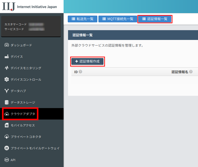Screen dimensions: 198x167
Task: Open the デバイス menu item
Action: (32, 57)
